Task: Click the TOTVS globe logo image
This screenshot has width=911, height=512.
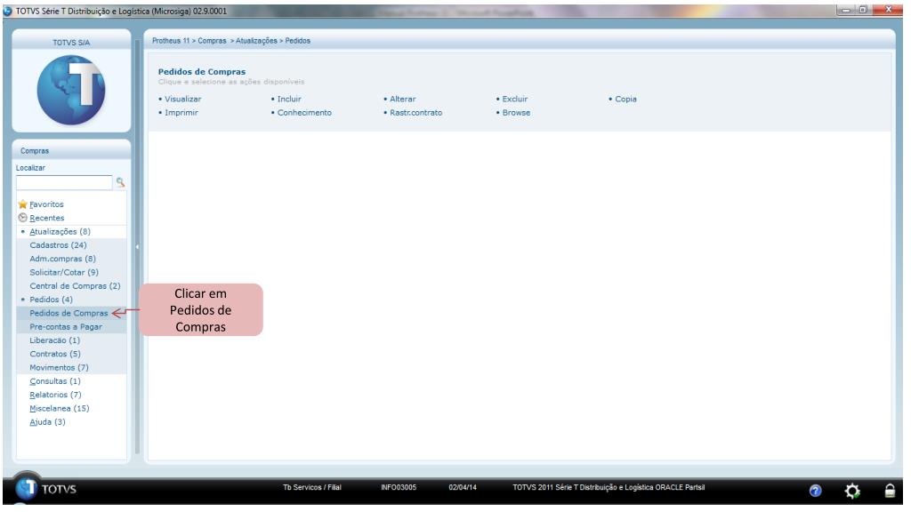Action: 71,90
